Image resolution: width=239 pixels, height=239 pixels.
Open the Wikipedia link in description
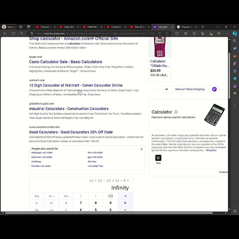tap(211, 150)
